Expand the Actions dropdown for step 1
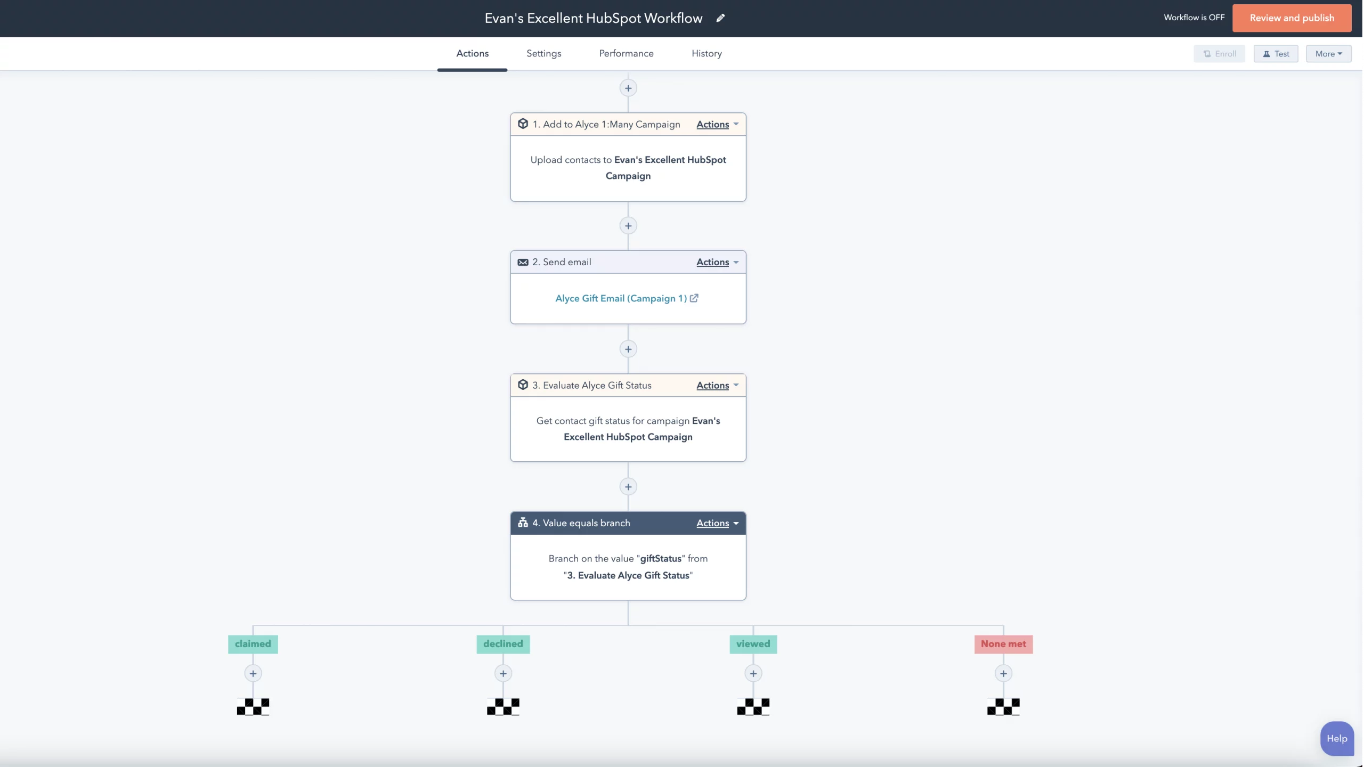This screenshot has height=767, width=1364. coord(717,124)
